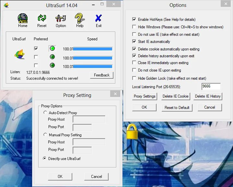Enable the Hide Golden Lock checkbox
Image resolution: width=233 pixels, height=187 pixels.
pos(134,78)
